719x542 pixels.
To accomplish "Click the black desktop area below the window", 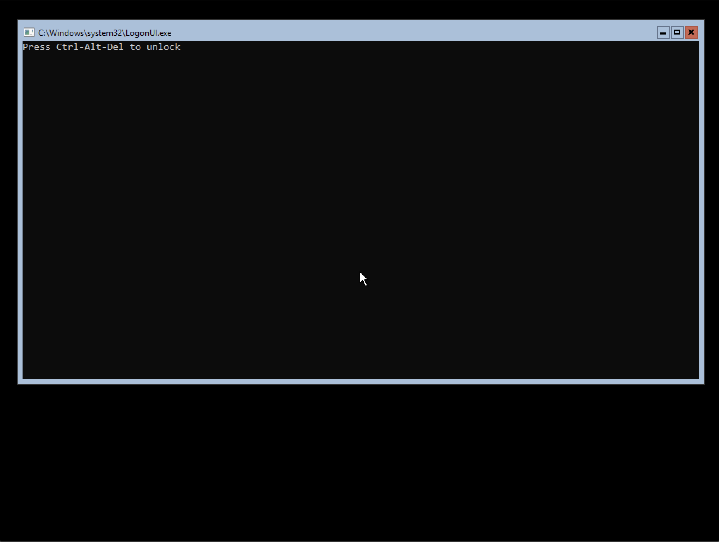I will pyautogui.click(x=359, y=462).
